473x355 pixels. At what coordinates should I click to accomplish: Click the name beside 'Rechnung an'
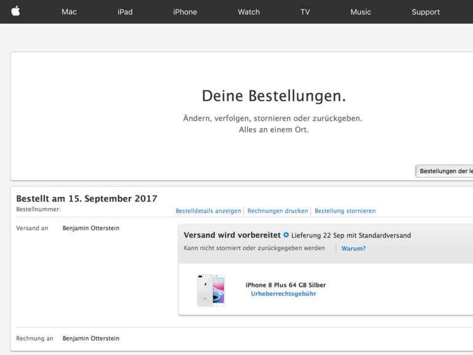[x=91, y=338]
